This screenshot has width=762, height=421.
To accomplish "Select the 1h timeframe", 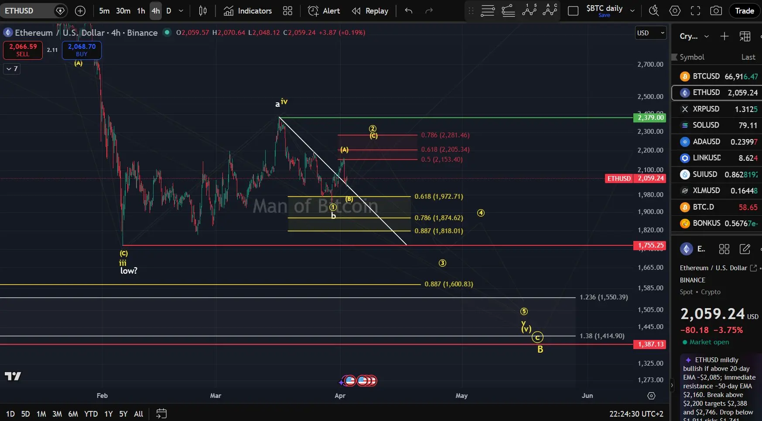I will pyautogui.click(x=141, y=11).
